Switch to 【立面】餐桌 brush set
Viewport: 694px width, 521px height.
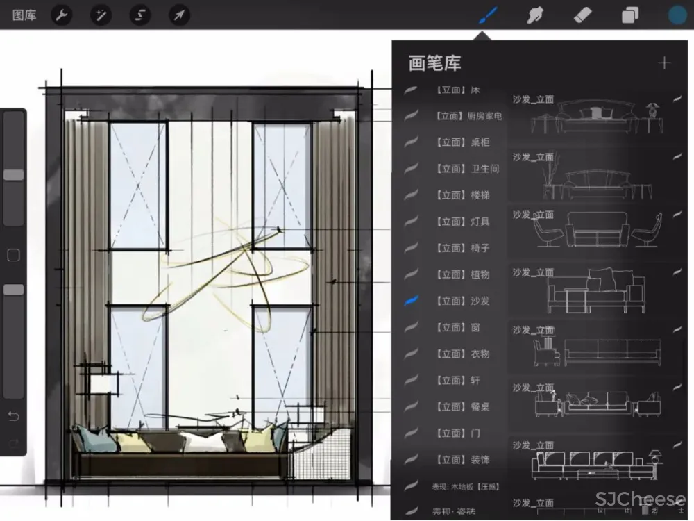tap(462, 406)
